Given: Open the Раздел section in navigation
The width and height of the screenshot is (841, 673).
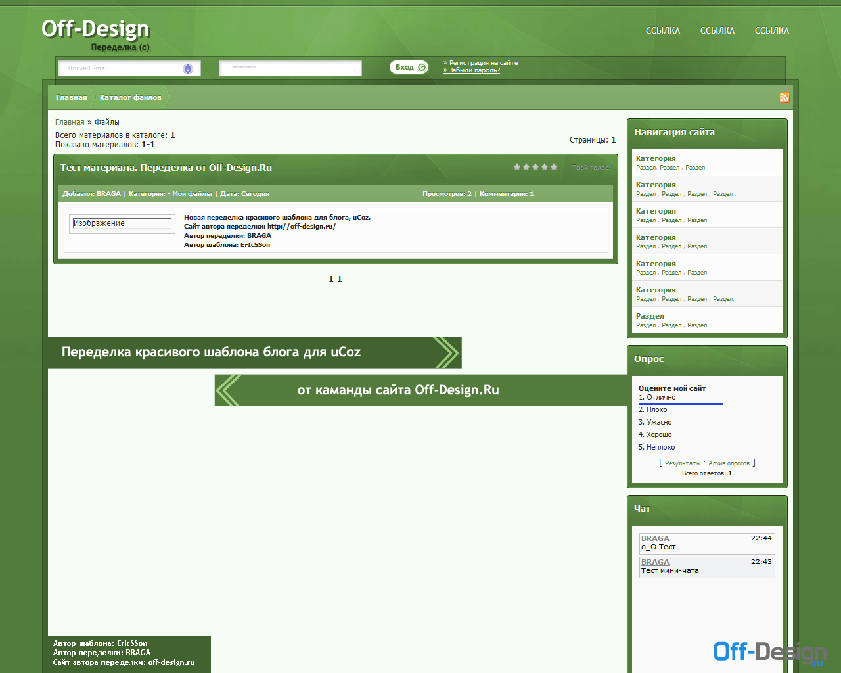Looking at the screenshot, I should click(648, 316).
